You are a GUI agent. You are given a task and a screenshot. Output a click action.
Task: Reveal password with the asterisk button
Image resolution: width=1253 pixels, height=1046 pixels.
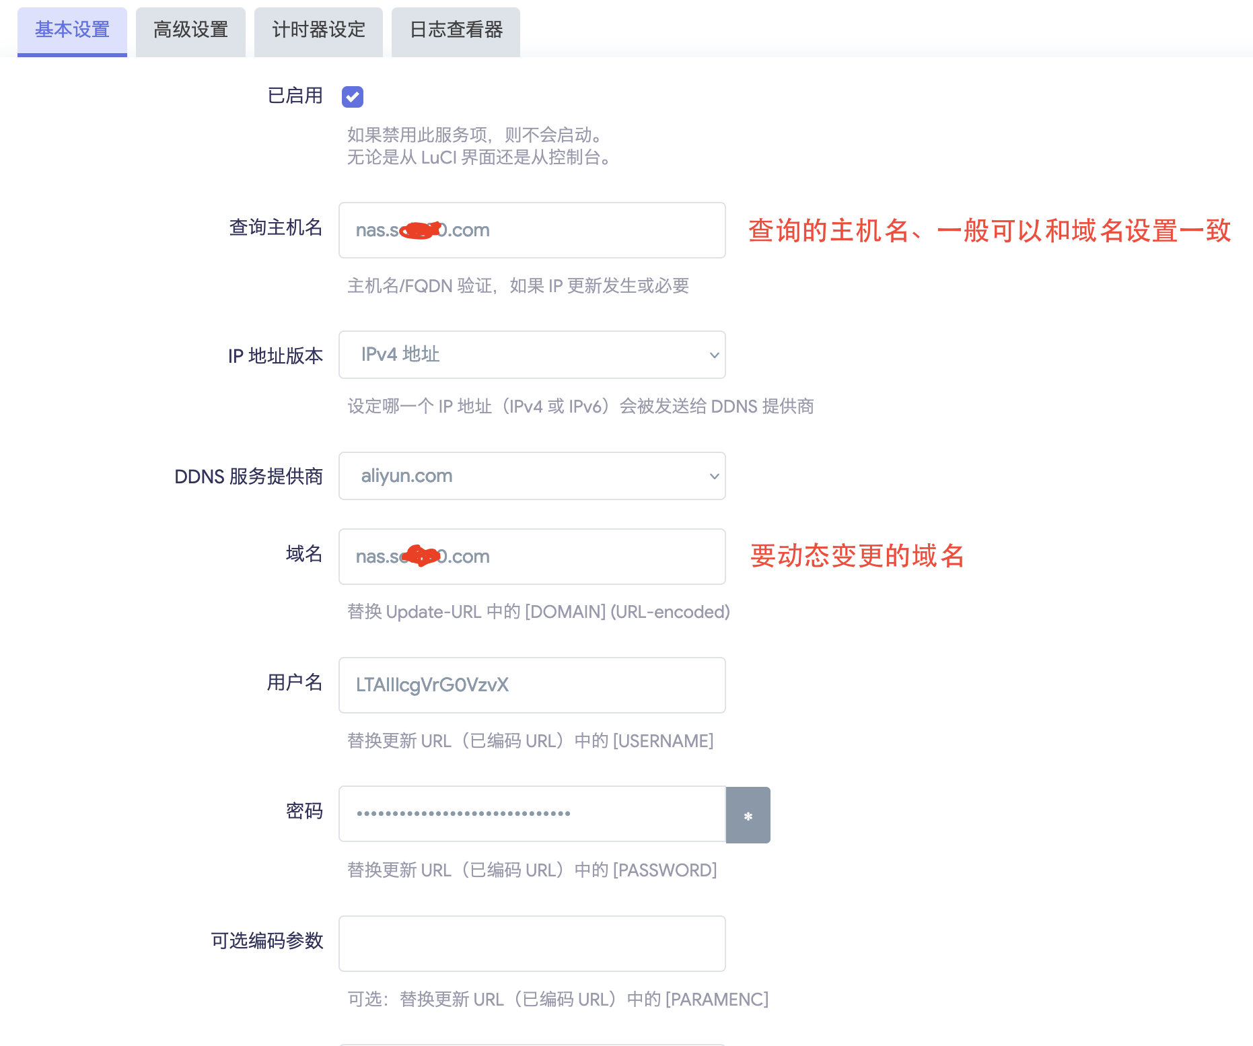tap(748, 815)
